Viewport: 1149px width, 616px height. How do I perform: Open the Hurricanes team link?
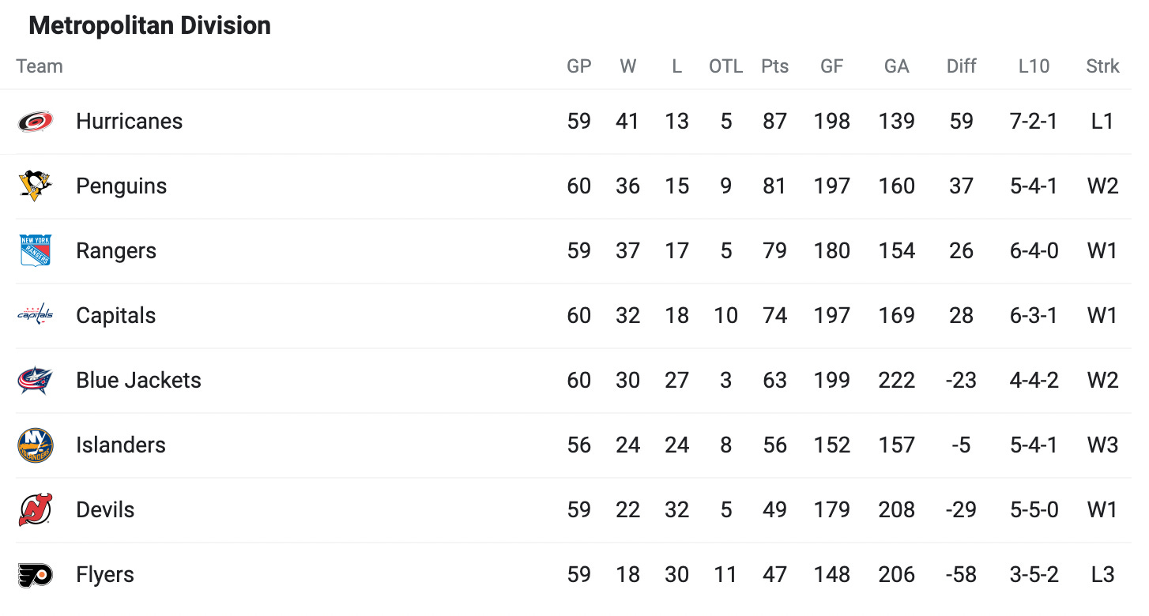(130, 122)
